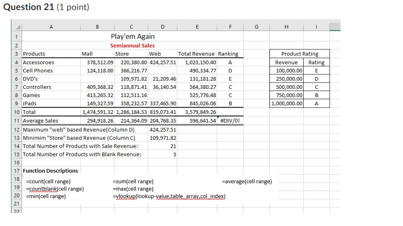This screenshot has width=403, height=226.
Task: Click the =vlookup formula description
Action: tap(169, 196)
